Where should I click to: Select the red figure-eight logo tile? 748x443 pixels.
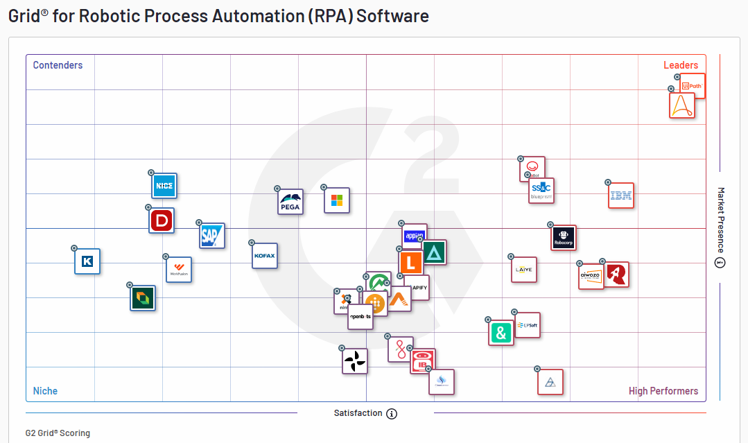(x=400, y=349)
